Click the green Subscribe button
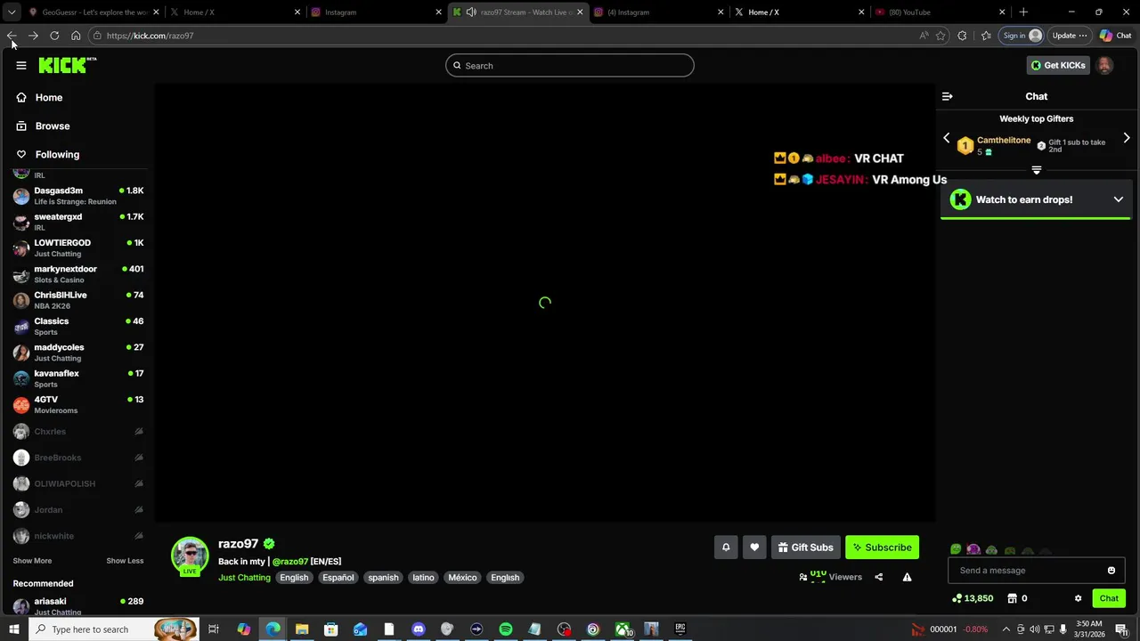The image size is (1140, 641). tap(882, 548)
